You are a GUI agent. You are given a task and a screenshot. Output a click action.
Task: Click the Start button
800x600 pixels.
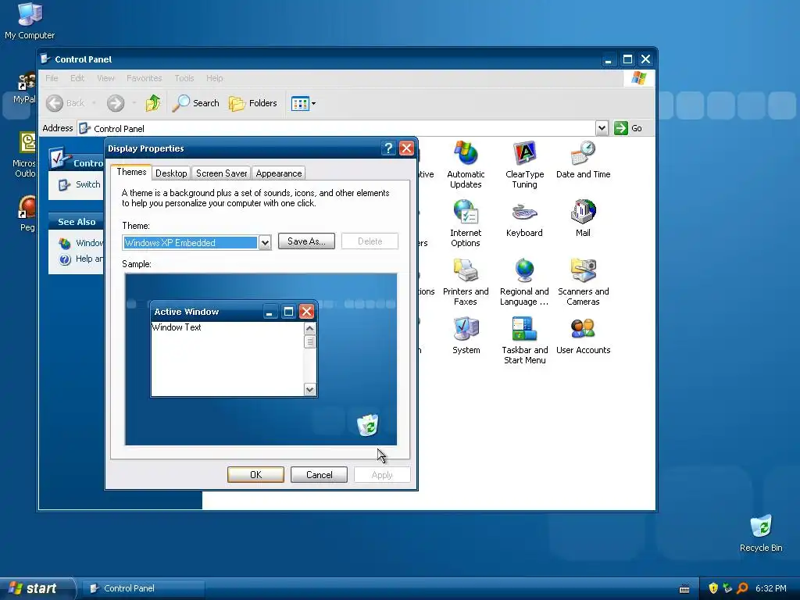37,588
